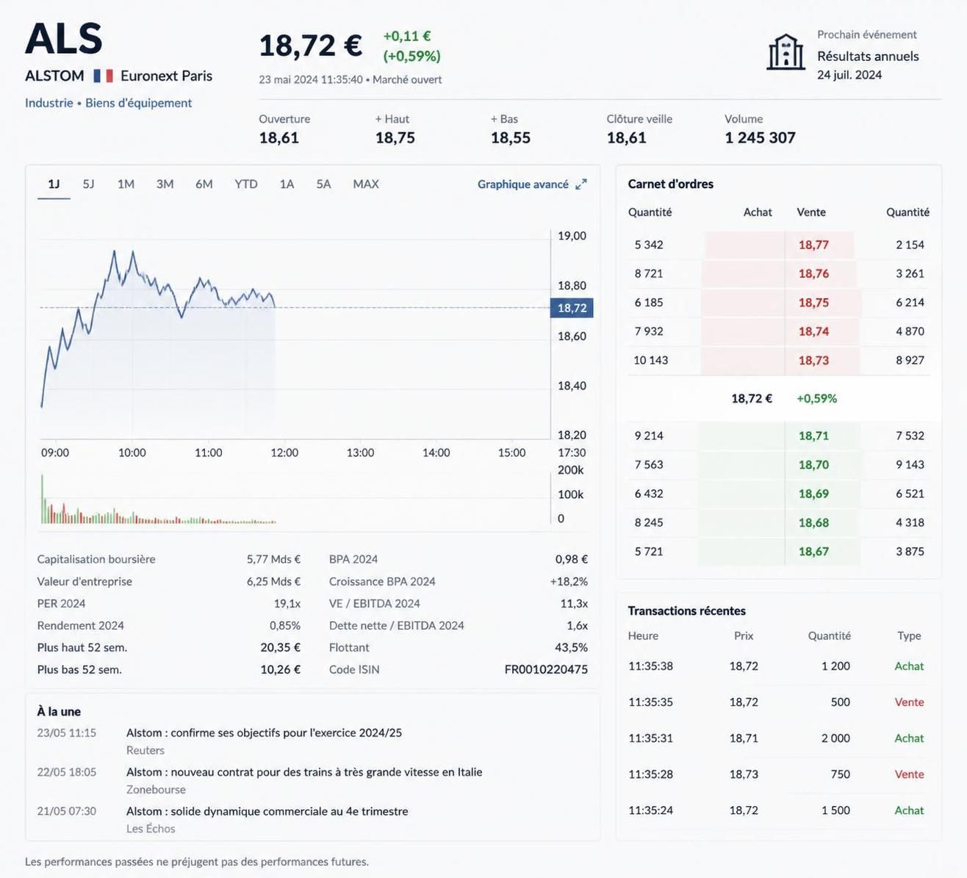The image size is (967, 878).
Task: Click the + Bas value 18,55
Action: click(x=511, y=137)
